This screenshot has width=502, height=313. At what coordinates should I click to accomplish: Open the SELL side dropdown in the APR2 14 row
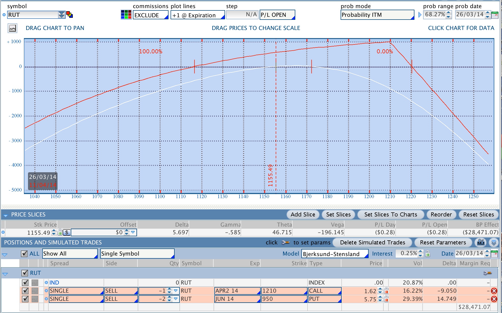(x=121, y=291)
